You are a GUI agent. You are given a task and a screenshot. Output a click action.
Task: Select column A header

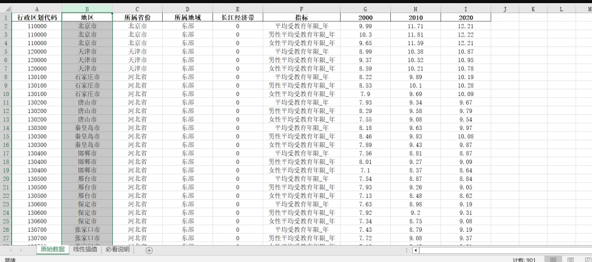[36, 9]
